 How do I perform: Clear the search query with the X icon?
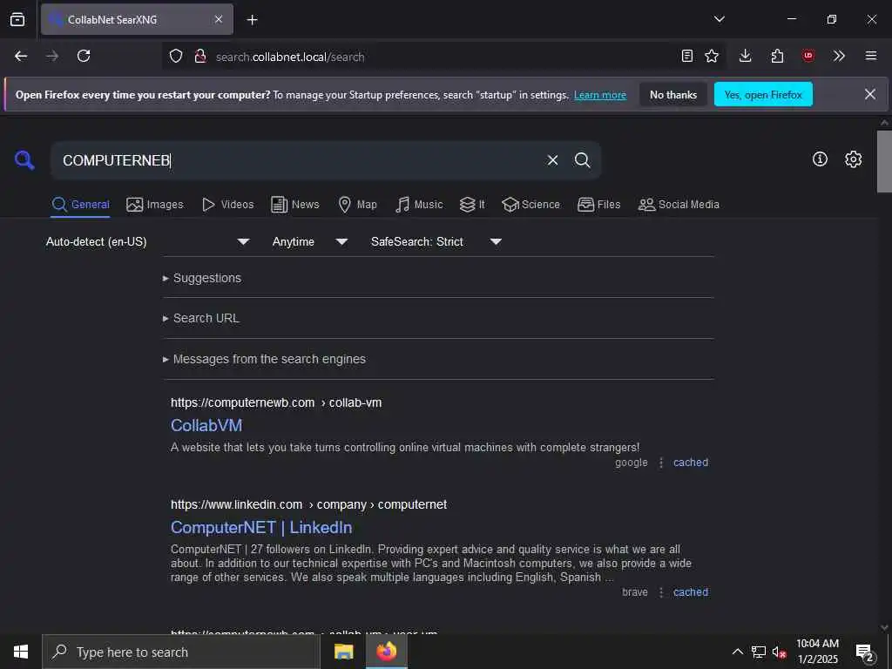pyautogui.click(x=552, y=160)
